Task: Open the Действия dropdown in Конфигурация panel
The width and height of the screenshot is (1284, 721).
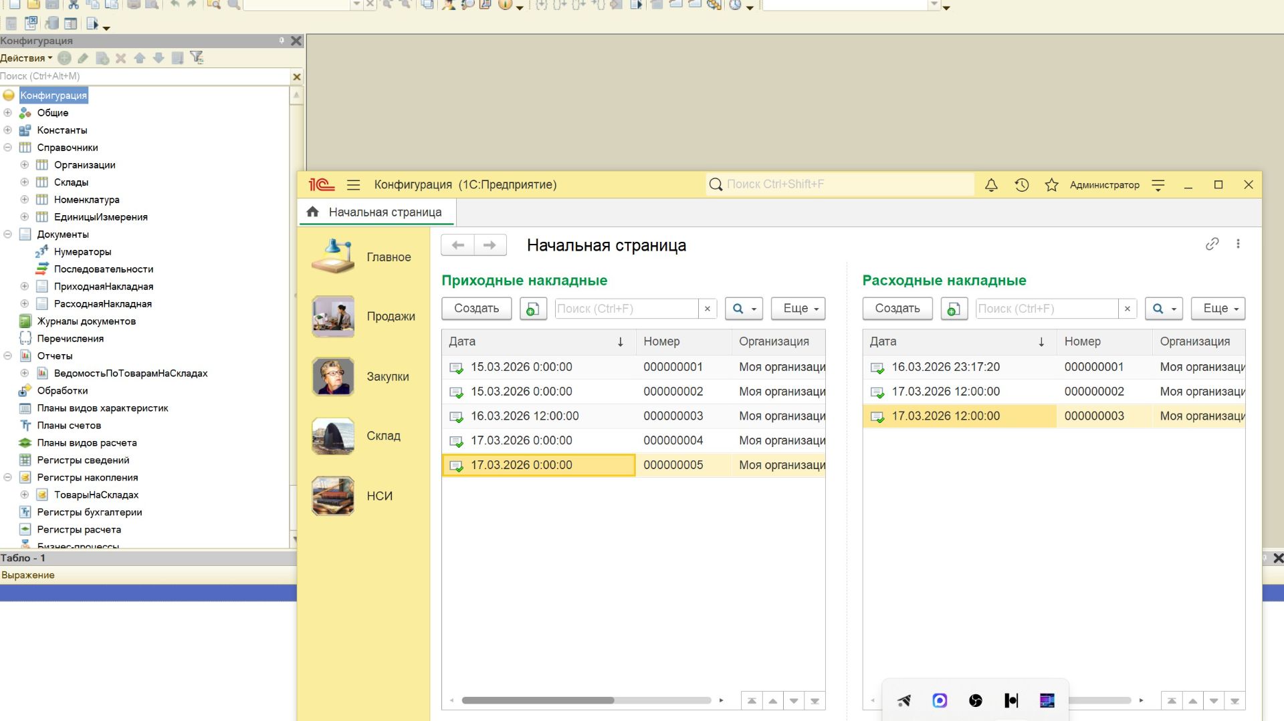Action: click(x=25, y=58)
